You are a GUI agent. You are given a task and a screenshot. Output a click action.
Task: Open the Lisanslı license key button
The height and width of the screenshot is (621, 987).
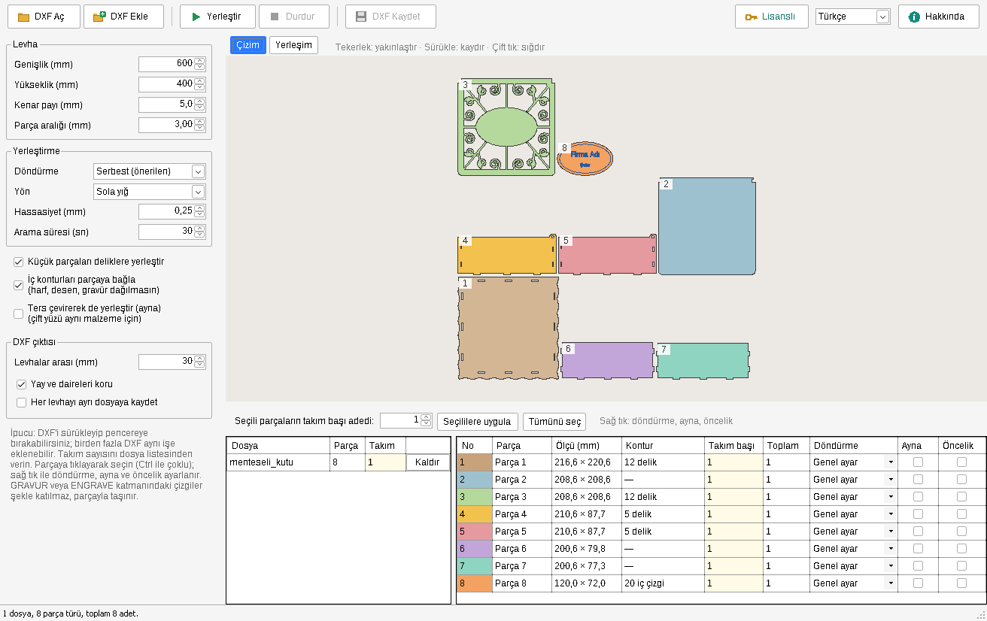tap(771, 17)
